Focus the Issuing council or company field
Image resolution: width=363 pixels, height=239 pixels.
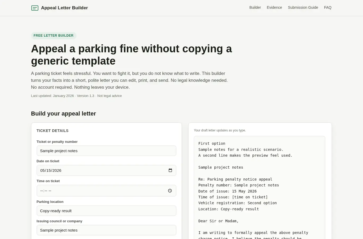[x=106, y=230]
